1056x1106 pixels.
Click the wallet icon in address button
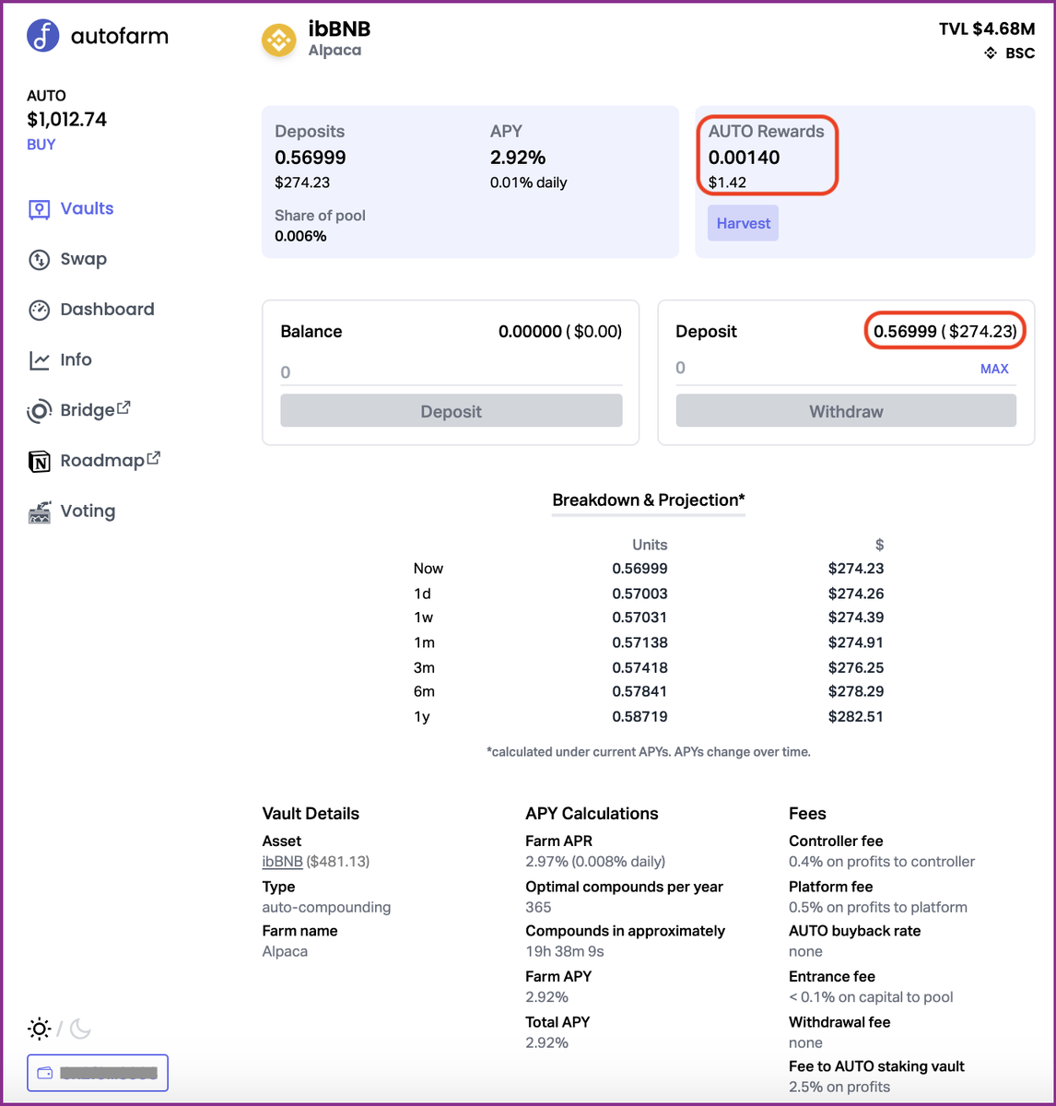click(44, 1073)
